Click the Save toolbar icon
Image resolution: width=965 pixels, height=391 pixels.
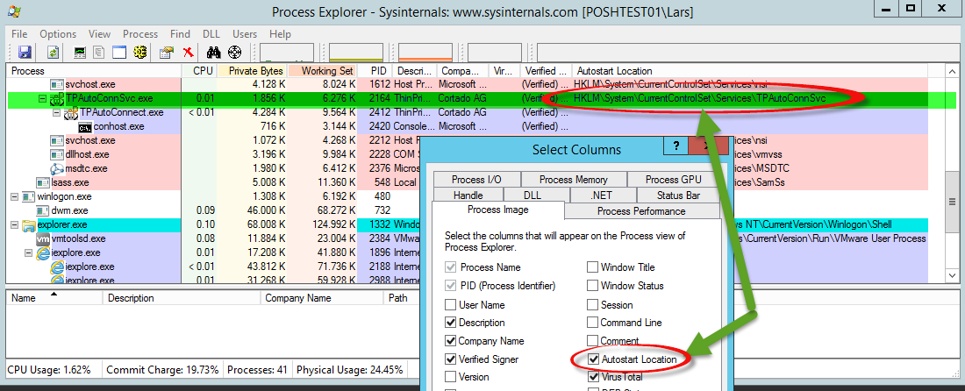click(x=25, y=53)
